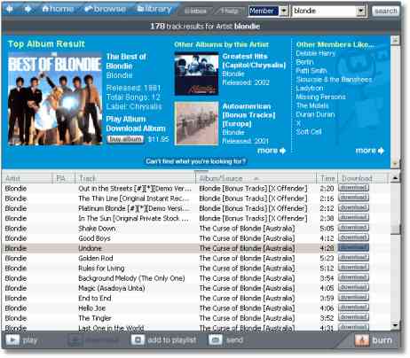Click the play icon in bottom bar
410x358 pixels.
tap(12, 340)
